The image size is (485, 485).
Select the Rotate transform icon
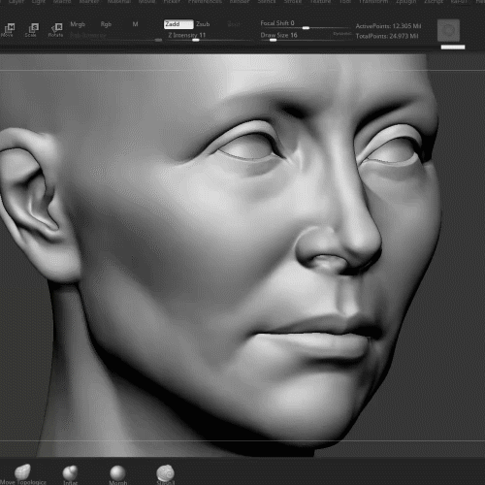pyautogui.click(x=56, y=30)
